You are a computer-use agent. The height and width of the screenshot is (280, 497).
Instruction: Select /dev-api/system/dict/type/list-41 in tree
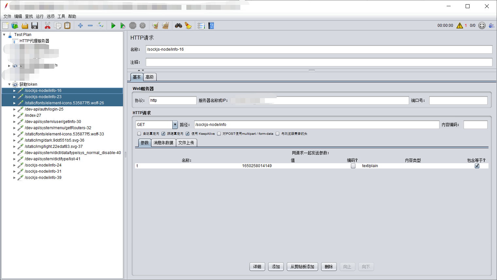tap(52, 159)
